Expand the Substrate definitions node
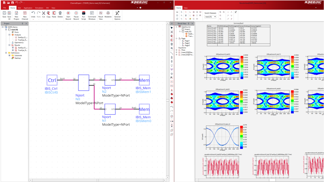Screen dimensions: 324x182 (x=9, y=55)
